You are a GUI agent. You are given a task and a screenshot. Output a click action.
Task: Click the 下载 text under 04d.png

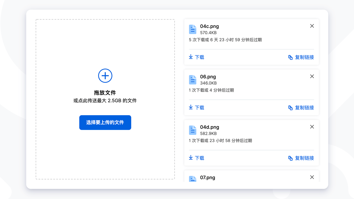click(199, 158)
